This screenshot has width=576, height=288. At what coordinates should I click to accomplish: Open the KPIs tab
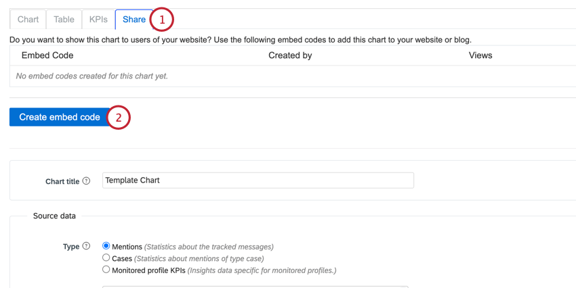coord(98,20)
